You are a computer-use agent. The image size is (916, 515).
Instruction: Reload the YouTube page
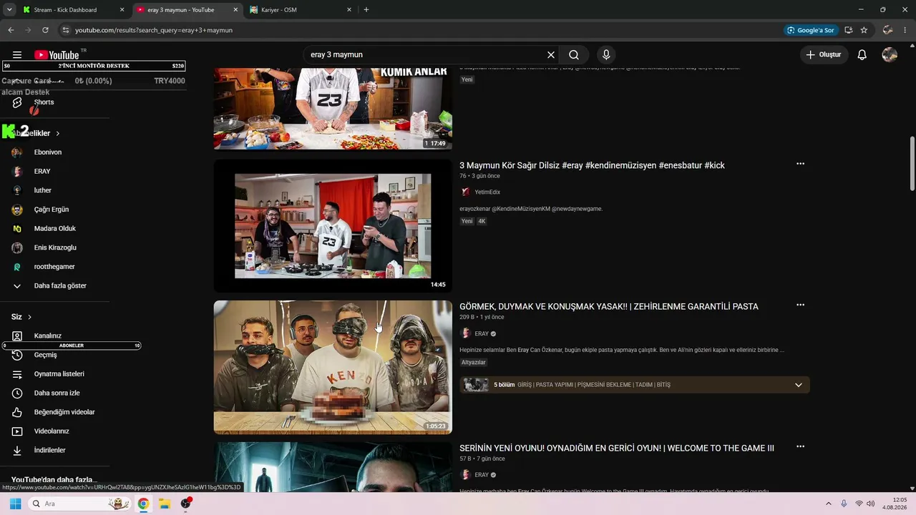(45, 30)
